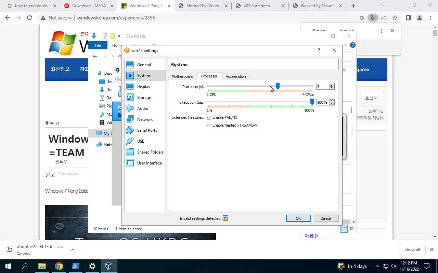Open the translate popup options menu
The width and height of the screenshot is (438, 273).
pyautogui.click(x=382, y=31)
